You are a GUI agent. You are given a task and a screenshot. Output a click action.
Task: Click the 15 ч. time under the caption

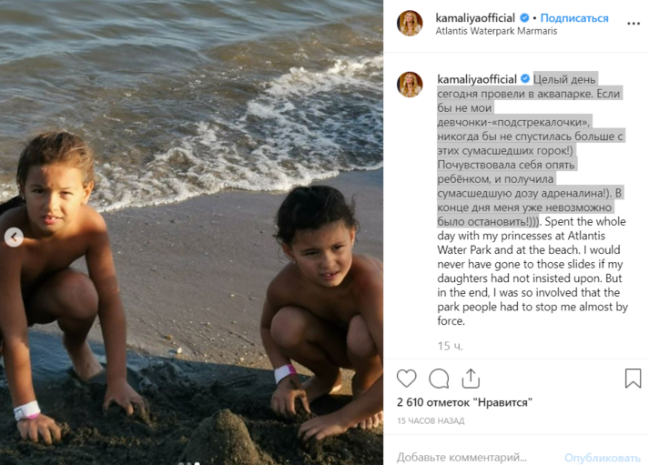point(451,346)
